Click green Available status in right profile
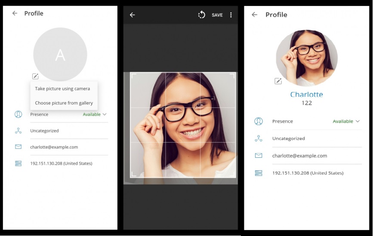373x236 pixels. coord(343,121)
